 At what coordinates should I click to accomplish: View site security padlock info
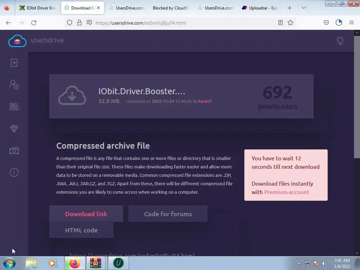click(x=79, y=22)
